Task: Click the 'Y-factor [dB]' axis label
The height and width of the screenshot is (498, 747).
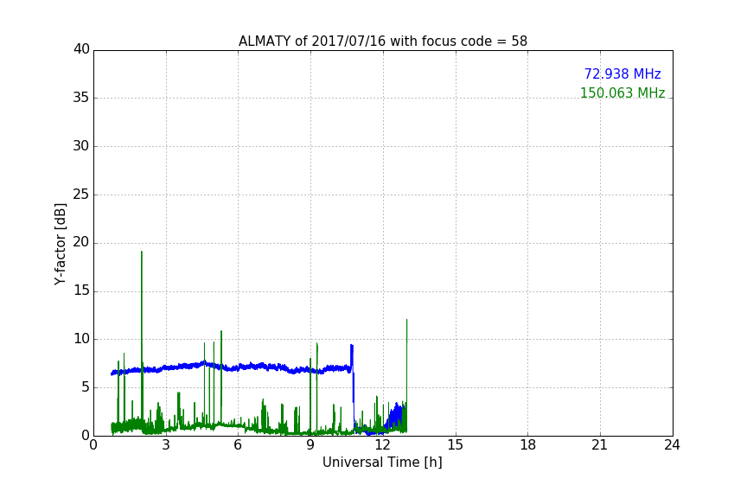Action: point(60,244)
